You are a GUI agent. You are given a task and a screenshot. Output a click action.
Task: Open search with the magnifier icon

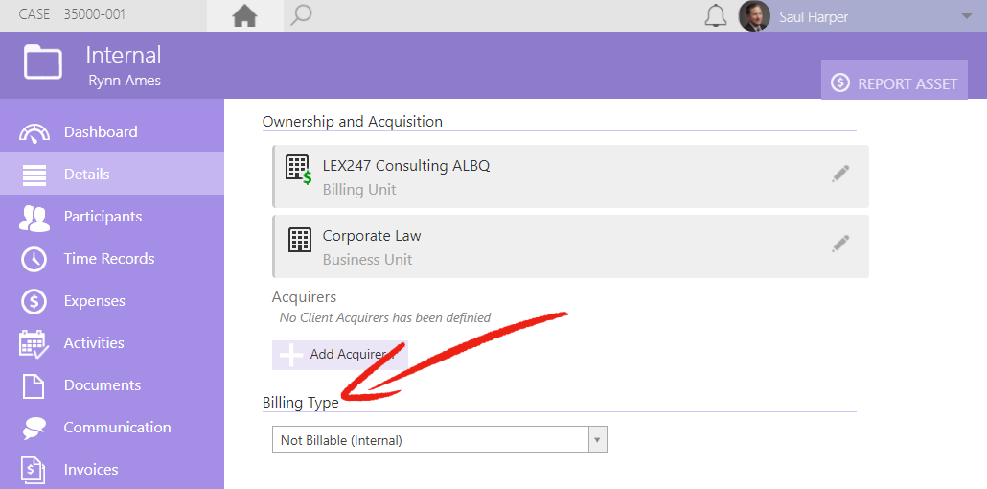click(x=301, y=15)
